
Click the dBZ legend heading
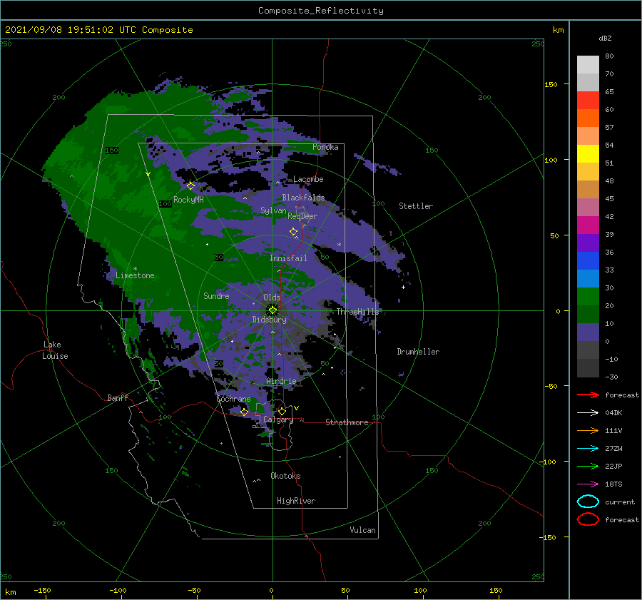[x=605, y=38]
